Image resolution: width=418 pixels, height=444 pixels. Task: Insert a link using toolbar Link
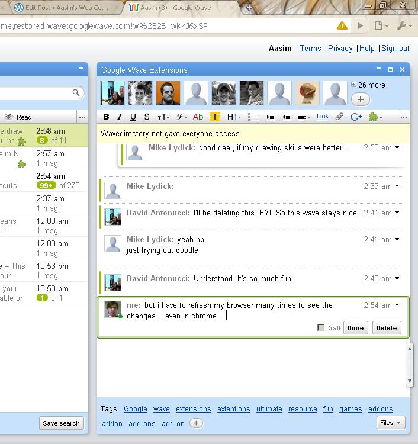pos(323,117)
